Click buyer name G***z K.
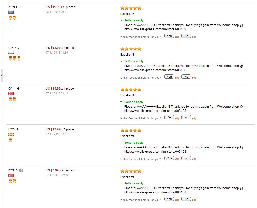The width and height of the screenshot is (257, 208). pos(14,48)
